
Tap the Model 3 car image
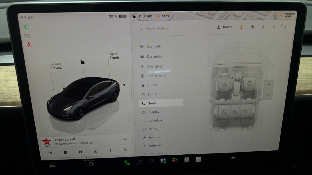point(83,98)
